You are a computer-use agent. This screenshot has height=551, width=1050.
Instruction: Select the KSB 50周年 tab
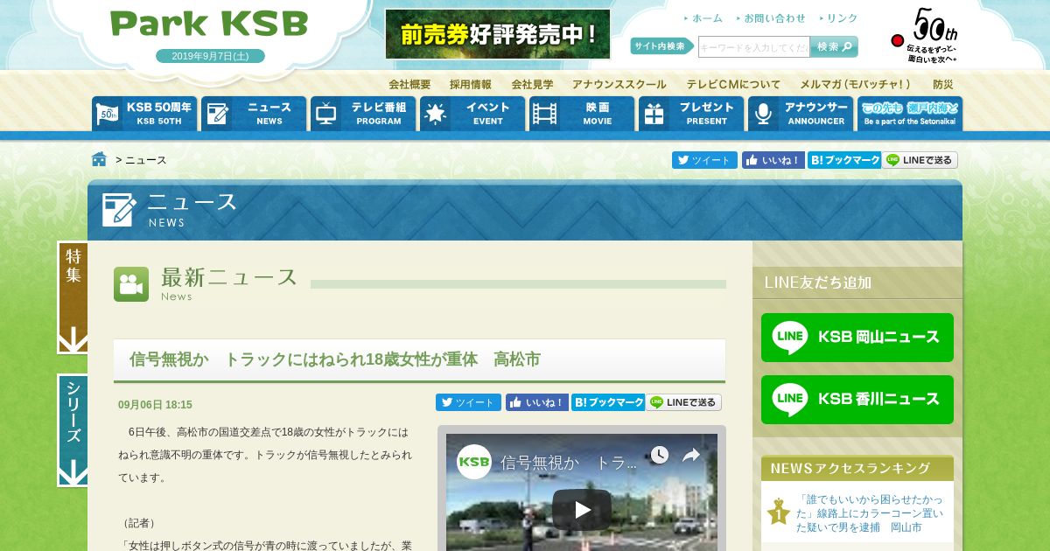[x=144, y=114]
